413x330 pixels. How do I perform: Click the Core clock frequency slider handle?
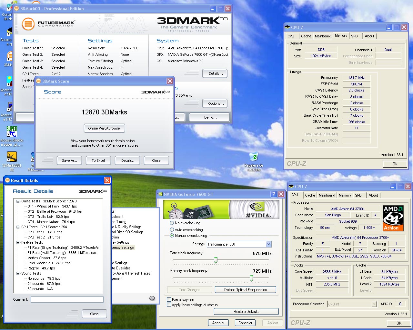tap(216, 260)
